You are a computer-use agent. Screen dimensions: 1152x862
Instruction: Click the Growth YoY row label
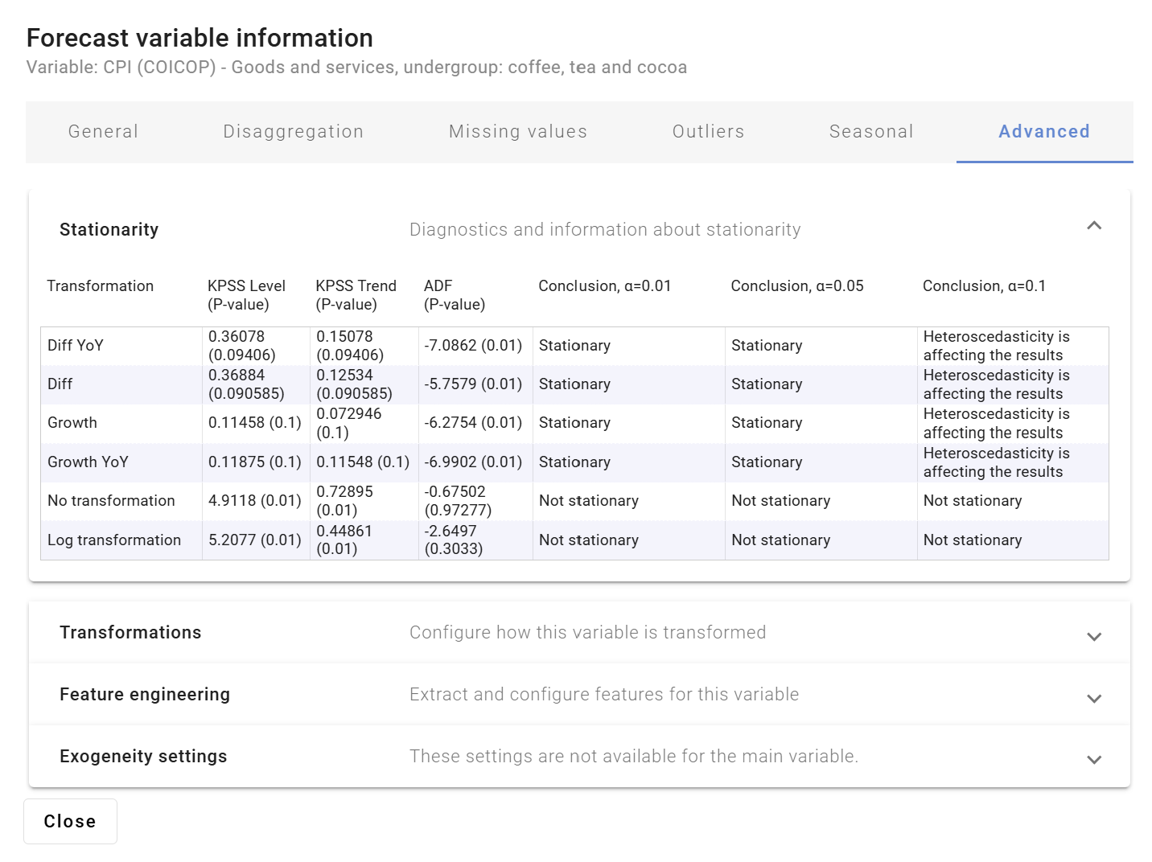(88, 462)
